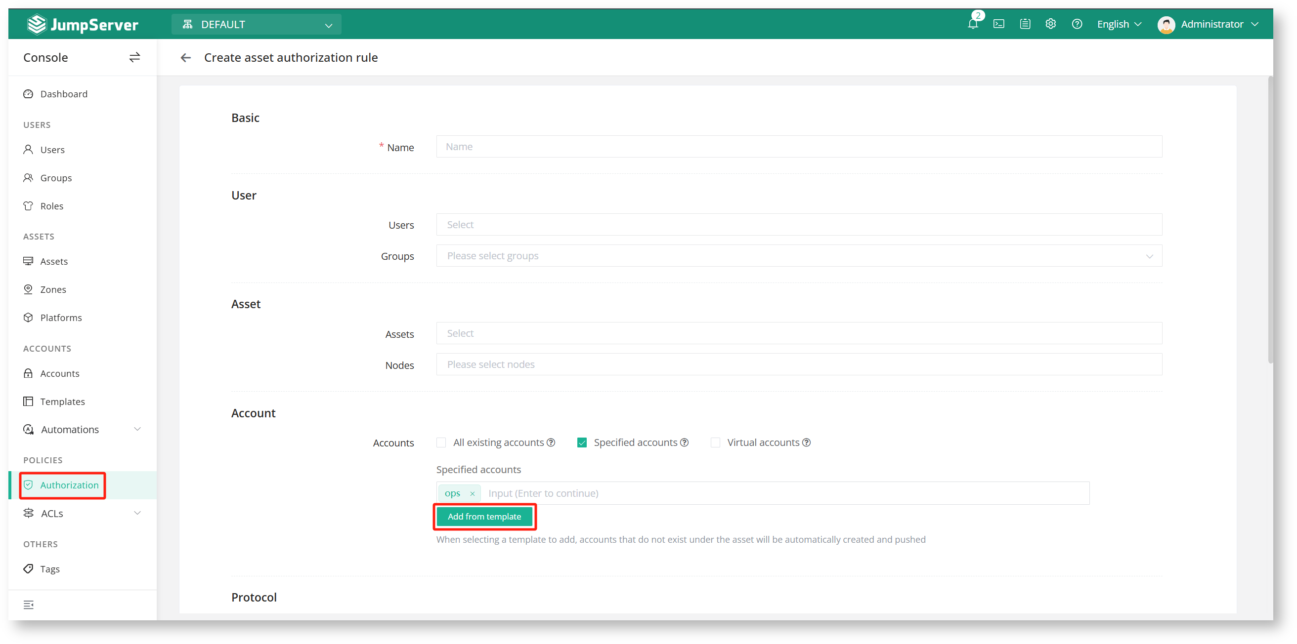Remove the ops account tag
Image resolution: width=1297 pixels, height=644 pixels.
click(472, 494)
